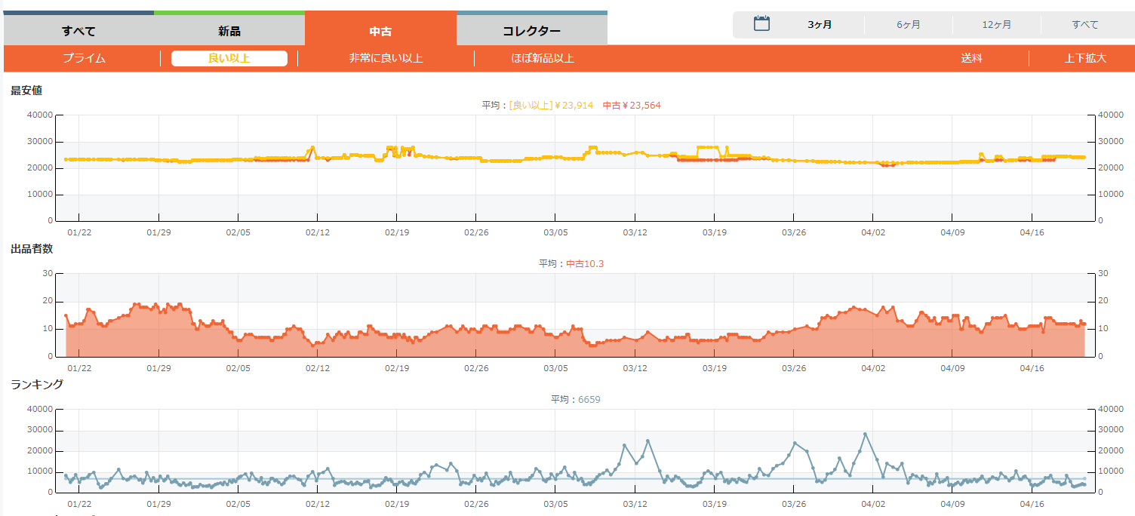The width and height of the screenshot is (1135, 516).
Task: Set time range to 12ヶ月
Action: (996, 25)
